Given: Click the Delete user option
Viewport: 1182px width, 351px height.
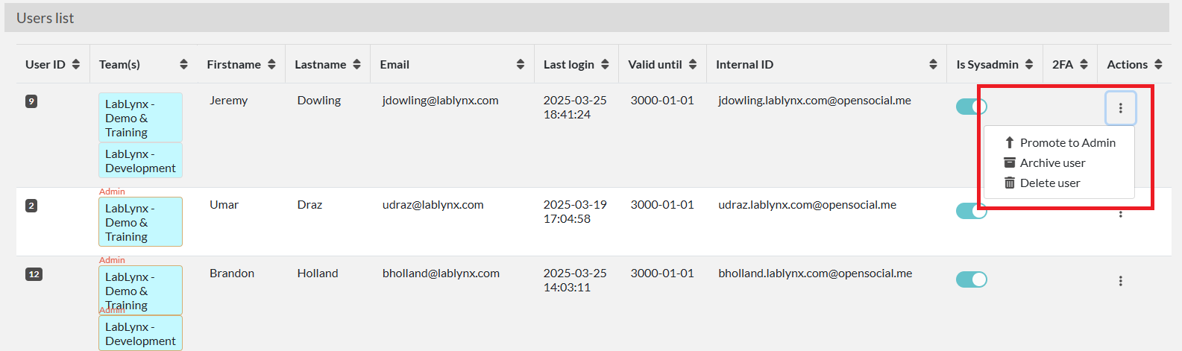Looking at the screenshot, I should 1049,183.
